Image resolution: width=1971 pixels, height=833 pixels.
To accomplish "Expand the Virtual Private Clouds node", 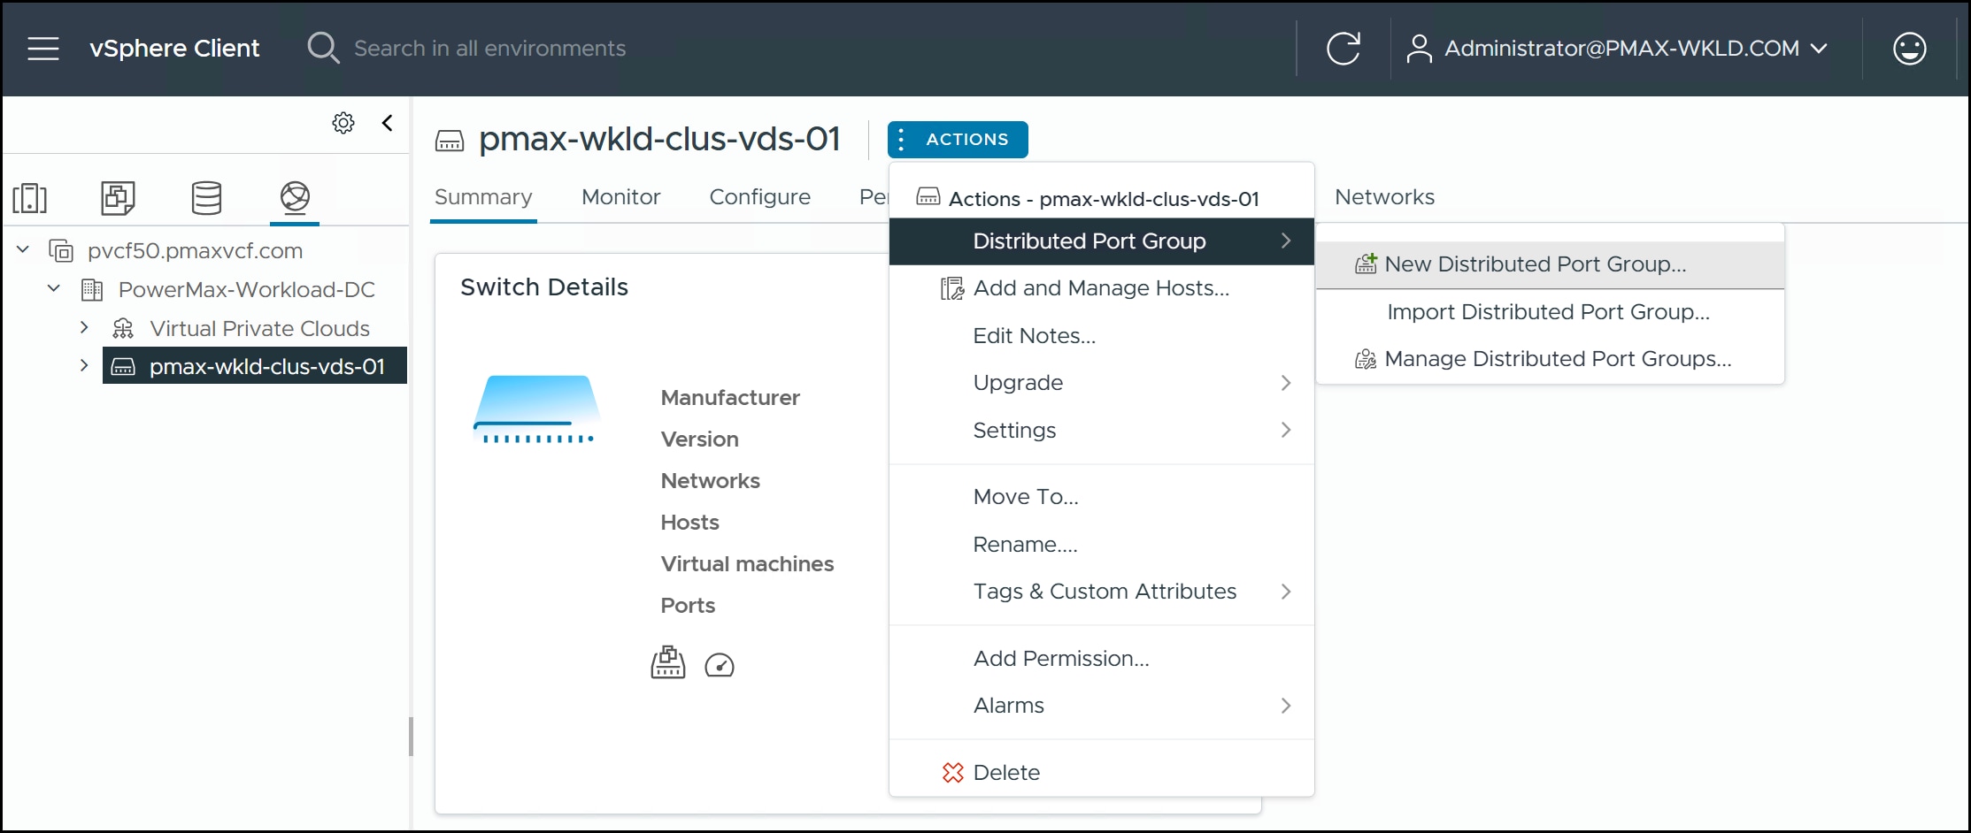I will (84, 327).
